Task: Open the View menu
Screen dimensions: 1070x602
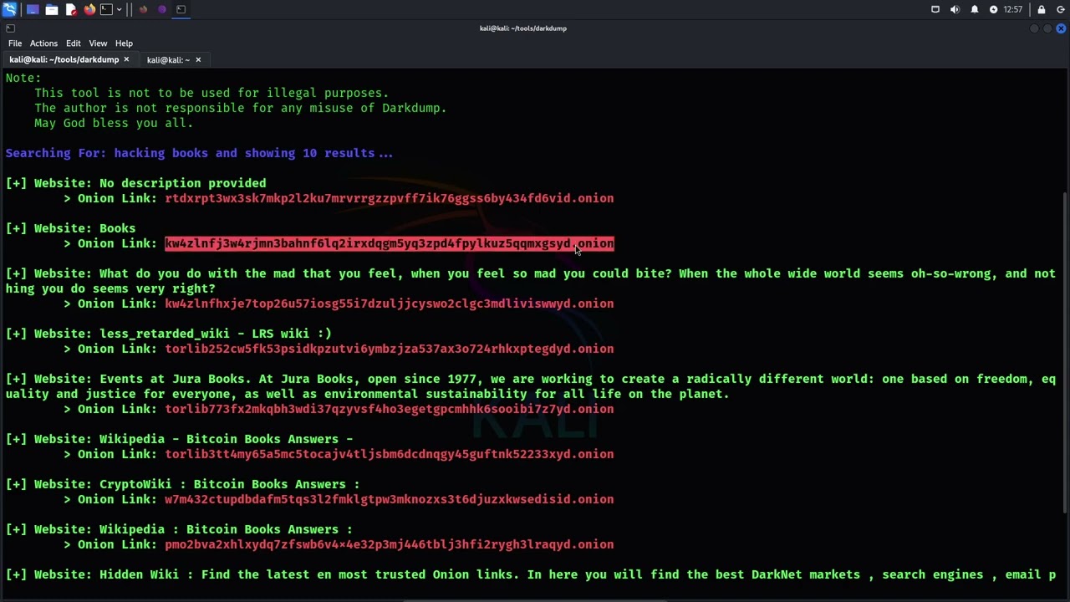Action: tap(98, 43)
